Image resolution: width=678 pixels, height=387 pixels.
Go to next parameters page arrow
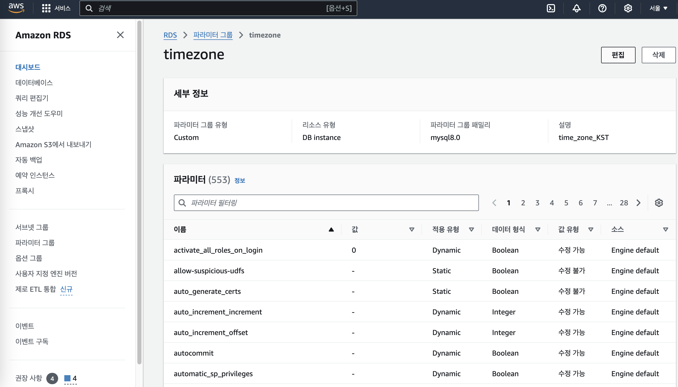coord(638,203)
